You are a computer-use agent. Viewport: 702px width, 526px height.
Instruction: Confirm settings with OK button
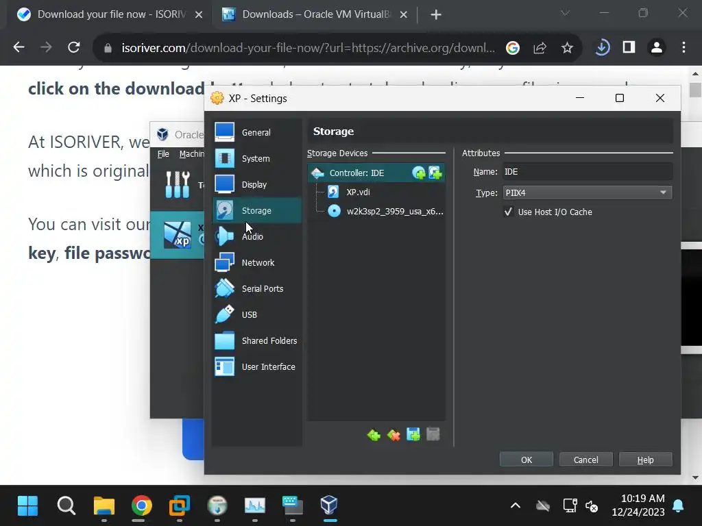click(x=526, y=460)
